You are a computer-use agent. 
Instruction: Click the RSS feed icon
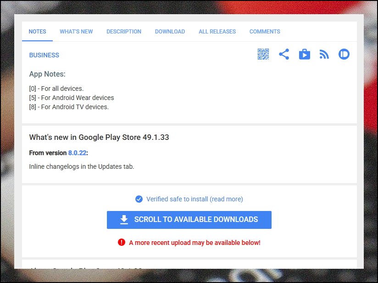pyautogui.click(x=324, y=54)
